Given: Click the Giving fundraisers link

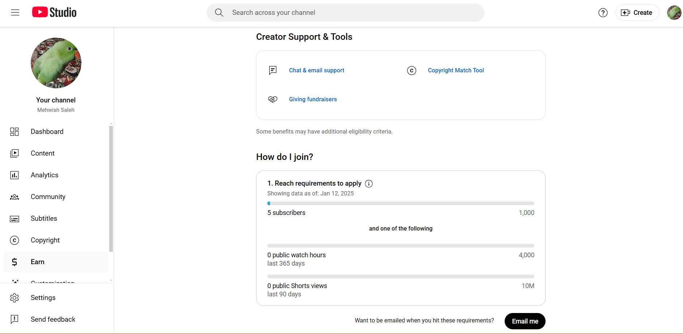Looking at the screenshot, I should [313, 99].
